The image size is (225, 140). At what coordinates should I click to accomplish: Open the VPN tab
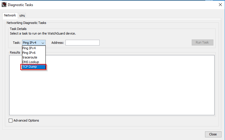pos(22,16)
